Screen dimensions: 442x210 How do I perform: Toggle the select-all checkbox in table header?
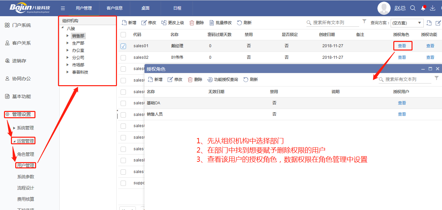coord(123,35)
